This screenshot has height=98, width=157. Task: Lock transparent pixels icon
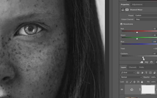127,82
